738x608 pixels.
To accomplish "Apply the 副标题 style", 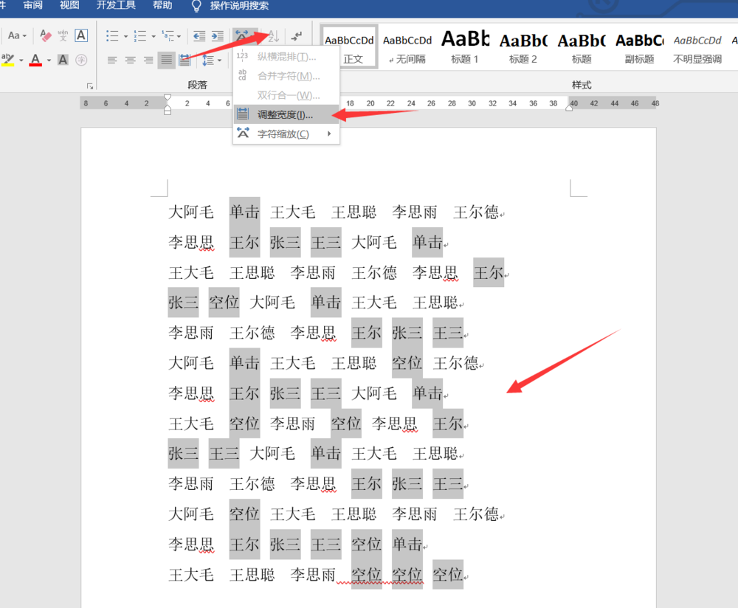I will tap(639, 47).
